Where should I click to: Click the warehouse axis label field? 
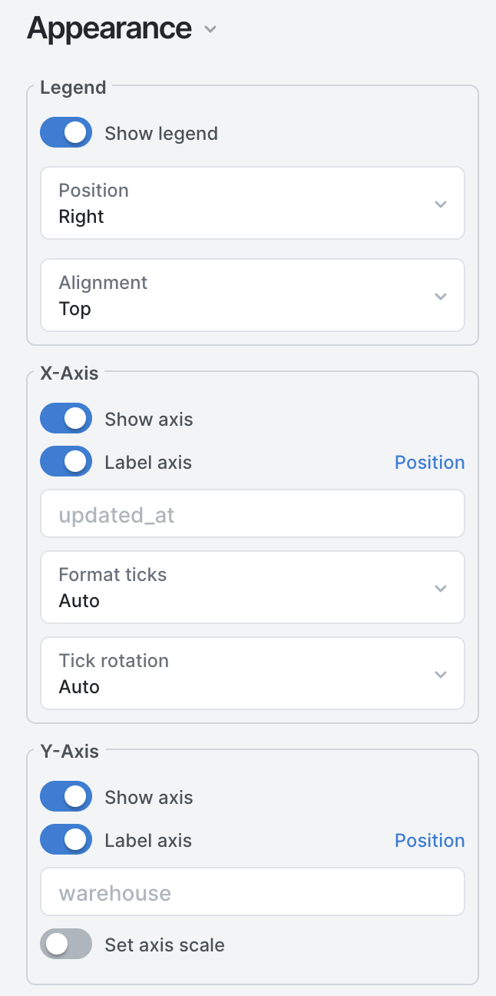pyautogui.click(x=252, y=892)
